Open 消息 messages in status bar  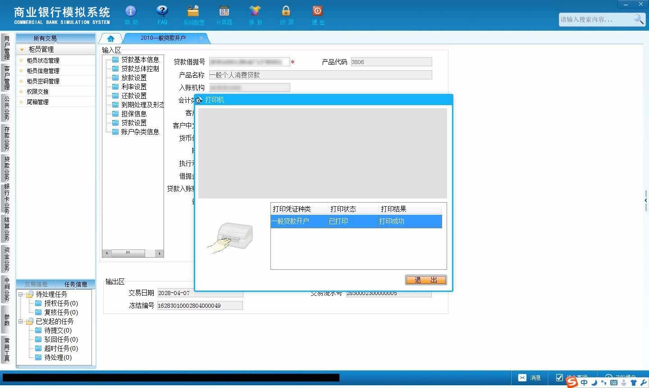[530, 378]
